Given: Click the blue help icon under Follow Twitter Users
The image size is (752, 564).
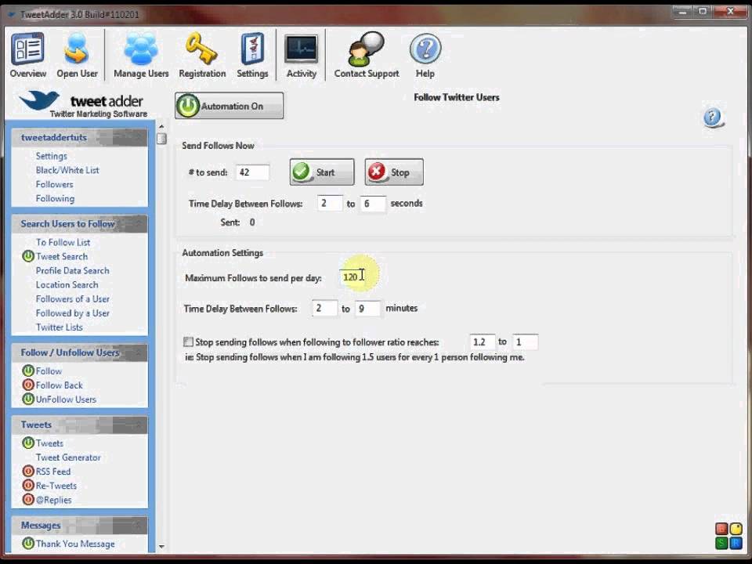Looking at the screenshot, I should tap(713, 117).
